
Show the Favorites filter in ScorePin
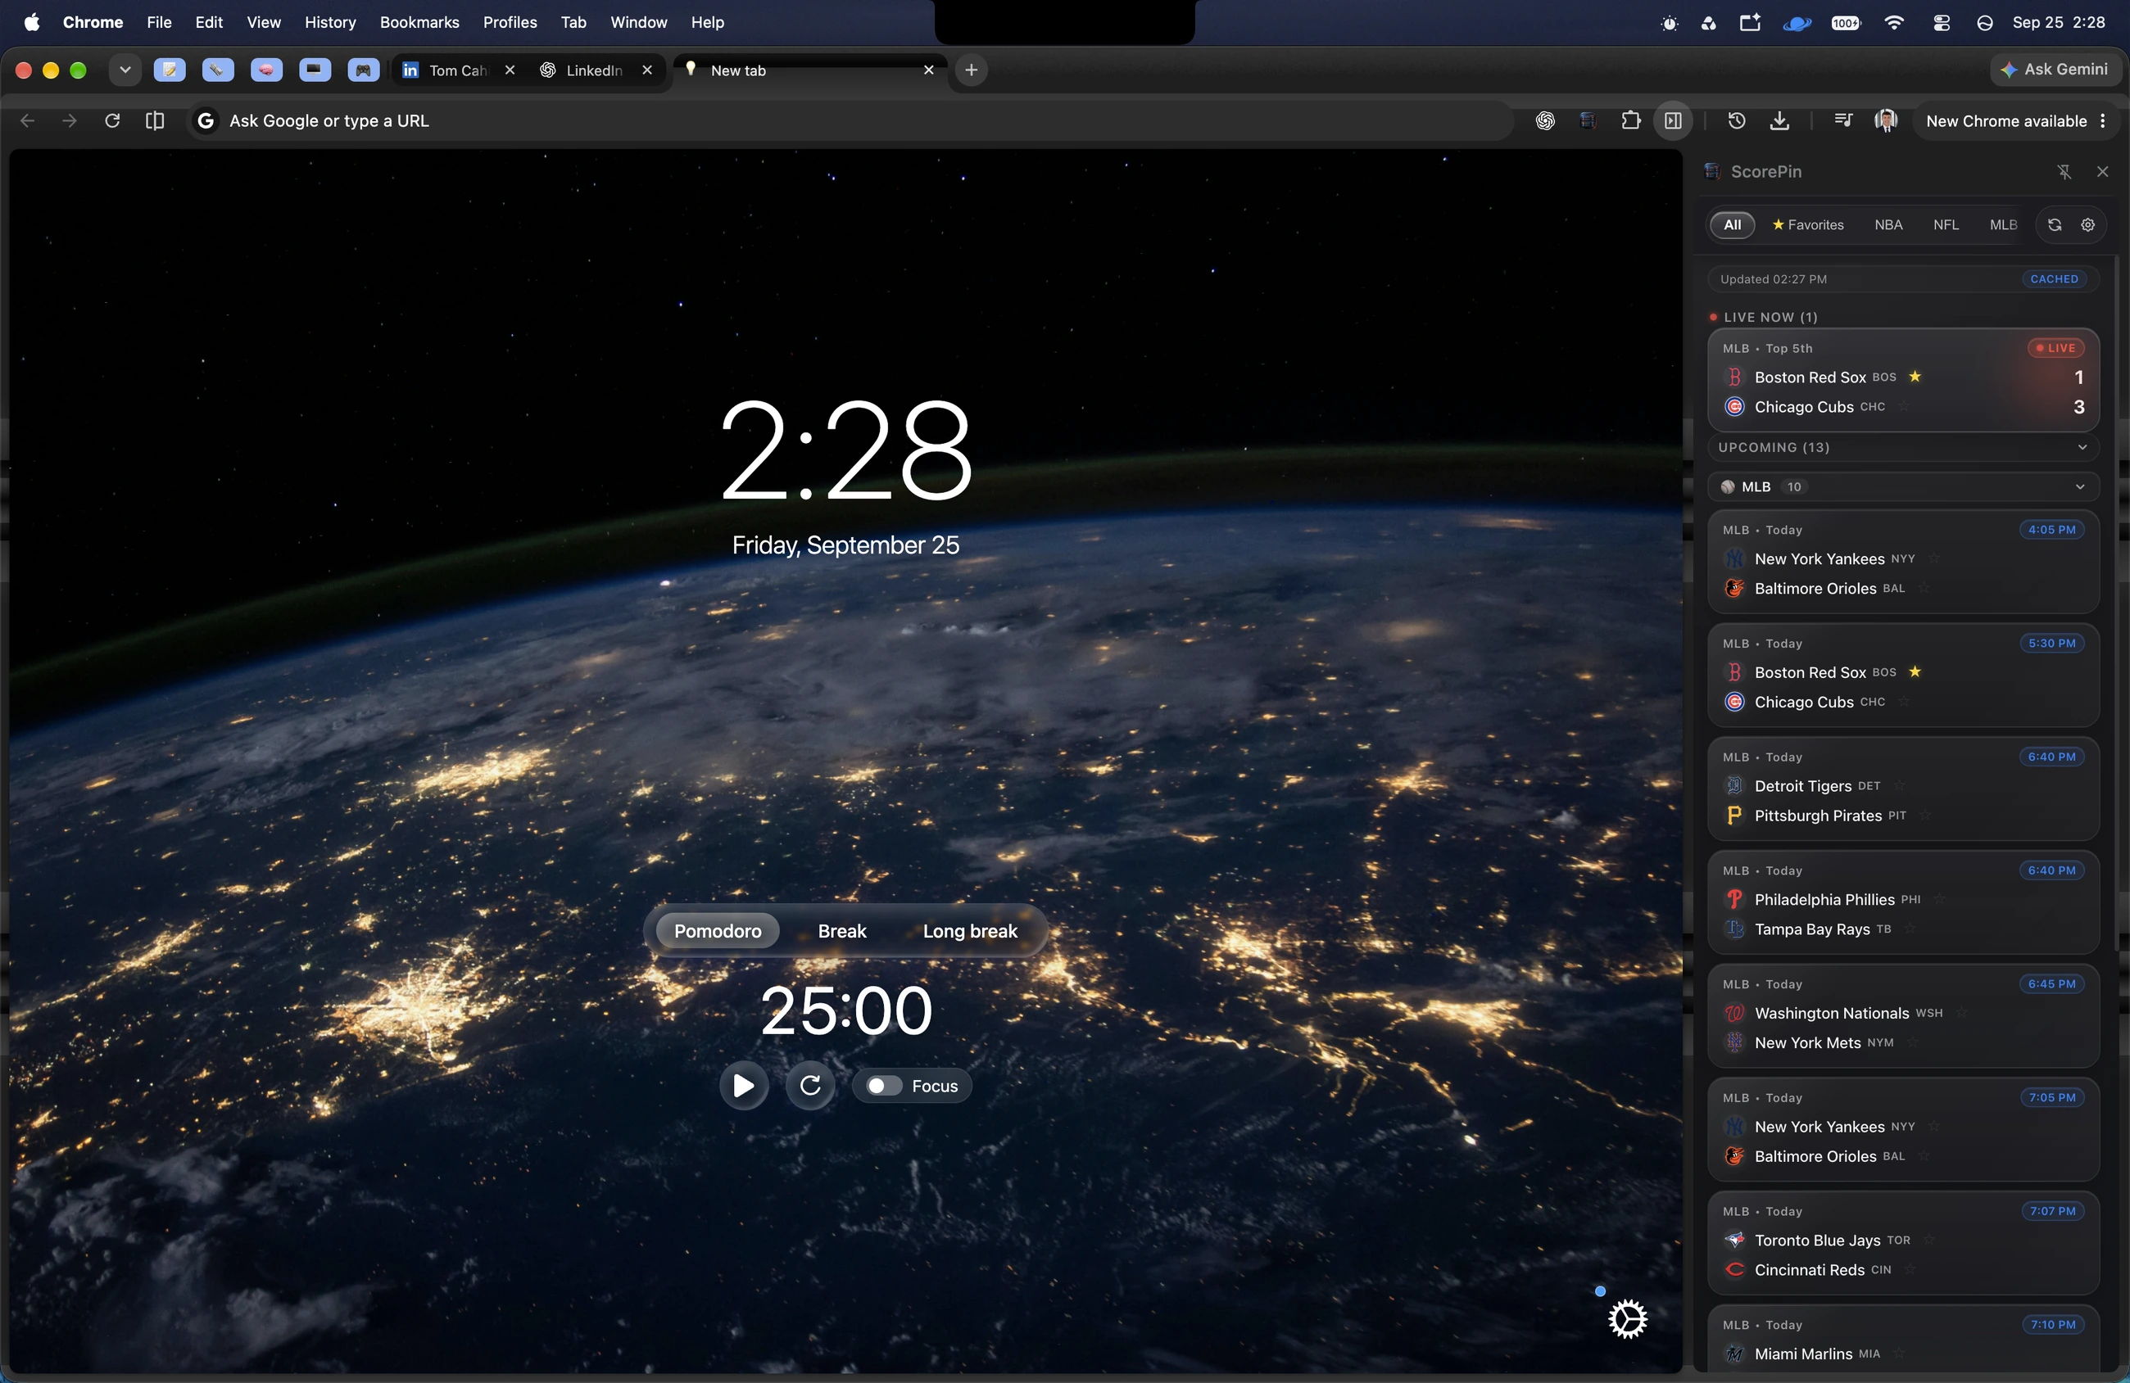1807,224
